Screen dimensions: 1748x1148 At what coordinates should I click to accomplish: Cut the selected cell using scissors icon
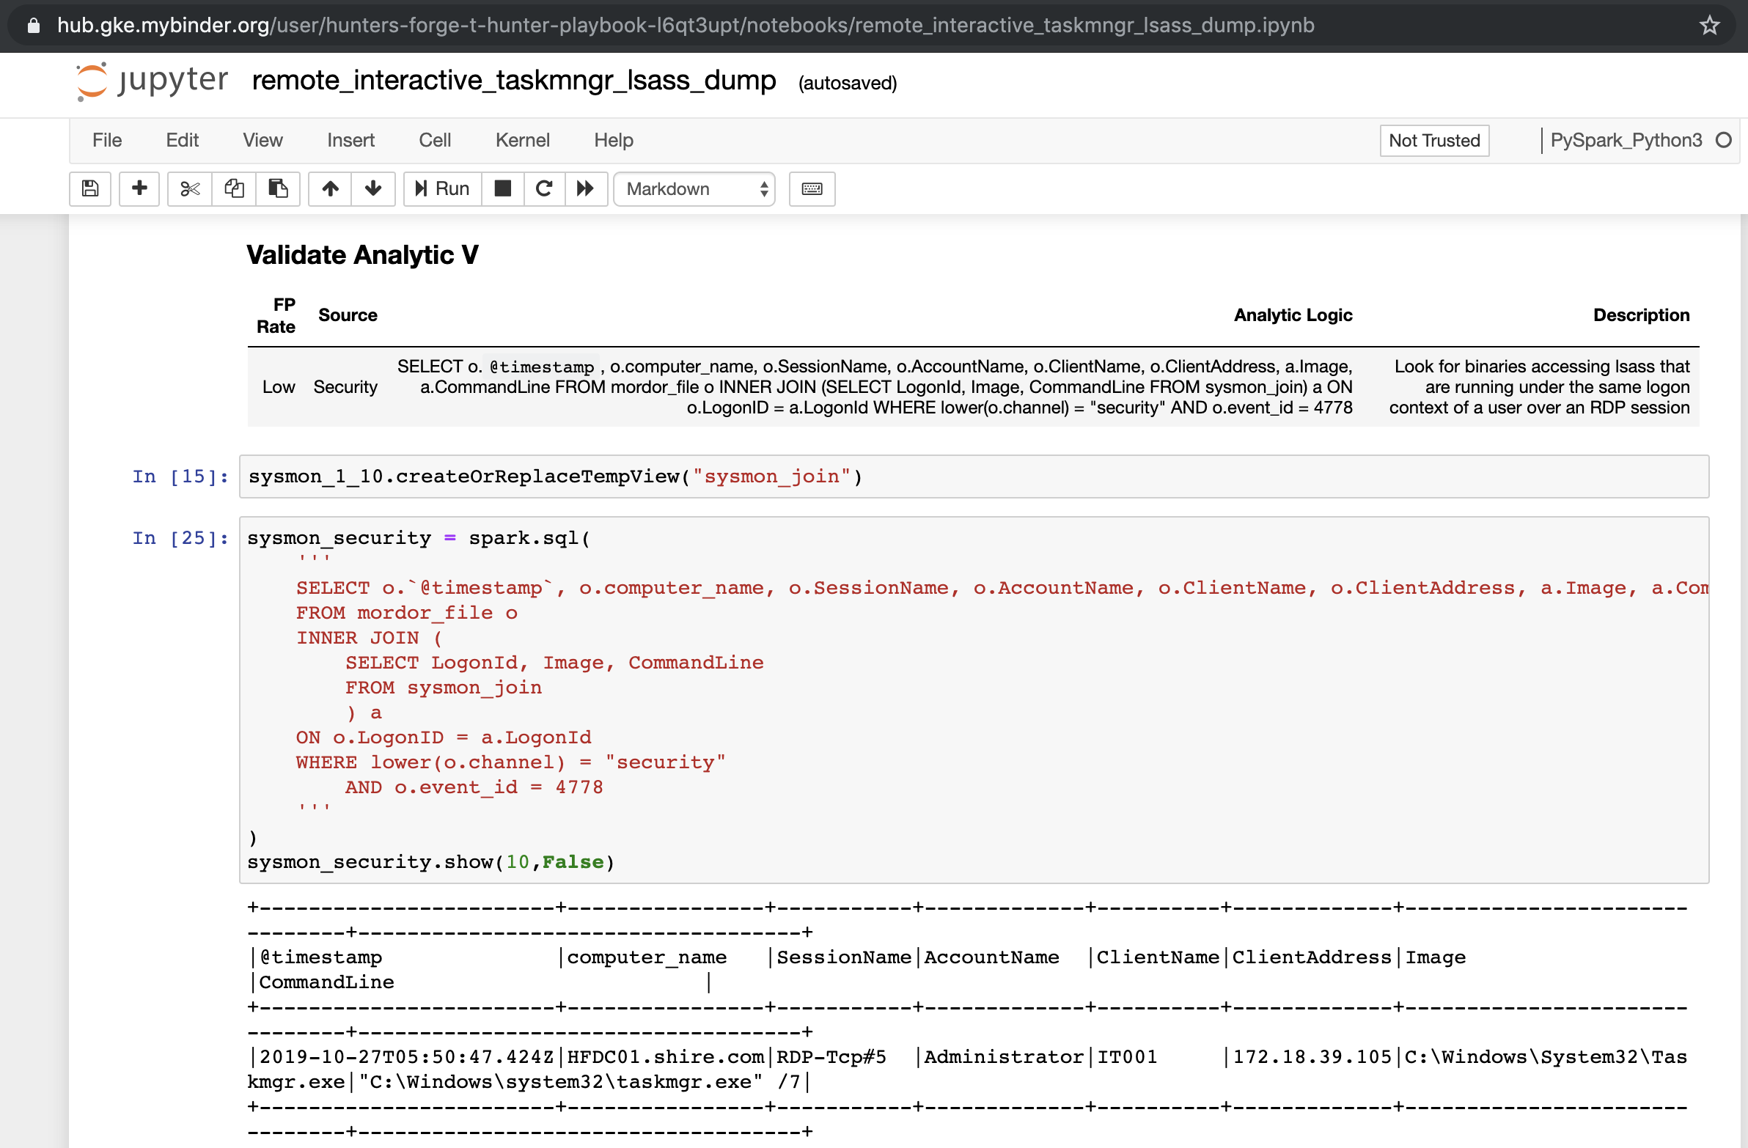(x=188, y=188)
